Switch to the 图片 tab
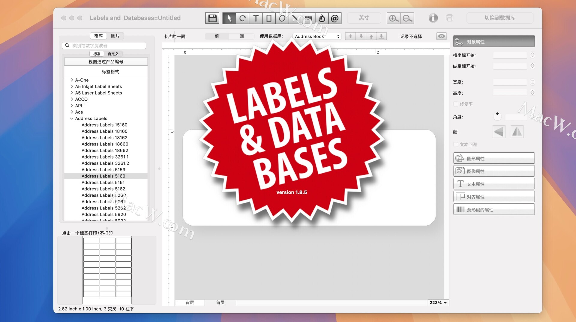Viewport: 576px width, 322px height. [x=115, y=36]
